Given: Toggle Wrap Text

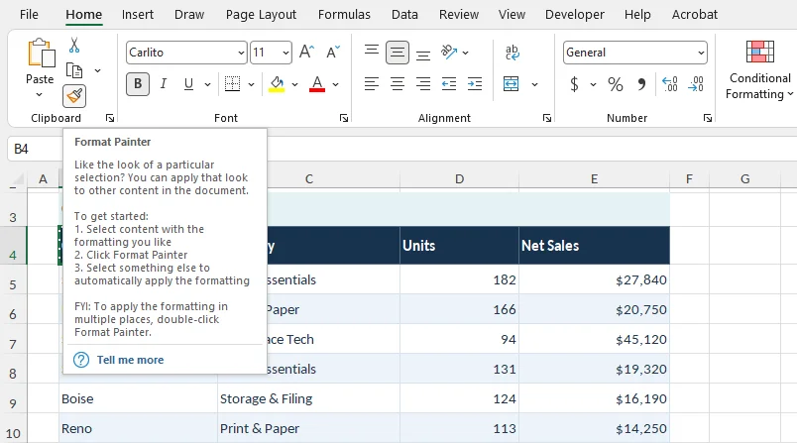Looking at the screenshot, I should [x=512, y=52].
